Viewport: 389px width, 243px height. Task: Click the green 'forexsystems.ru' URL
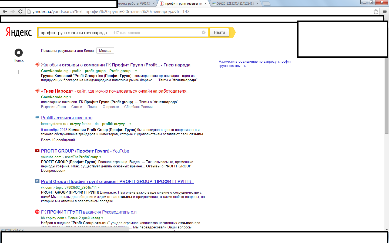53,124
